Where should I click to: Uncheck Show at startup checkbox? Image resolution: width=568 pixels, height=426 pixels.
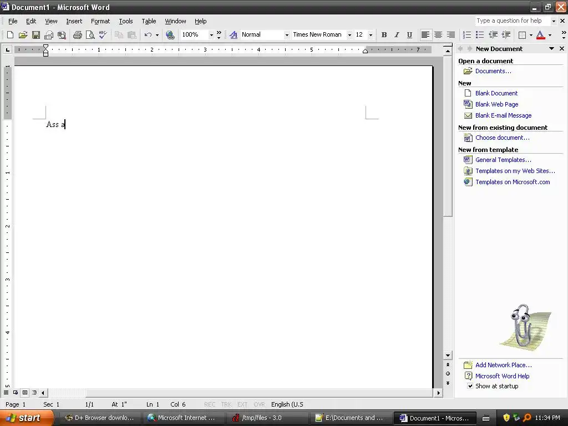click(x=470, y=386)
